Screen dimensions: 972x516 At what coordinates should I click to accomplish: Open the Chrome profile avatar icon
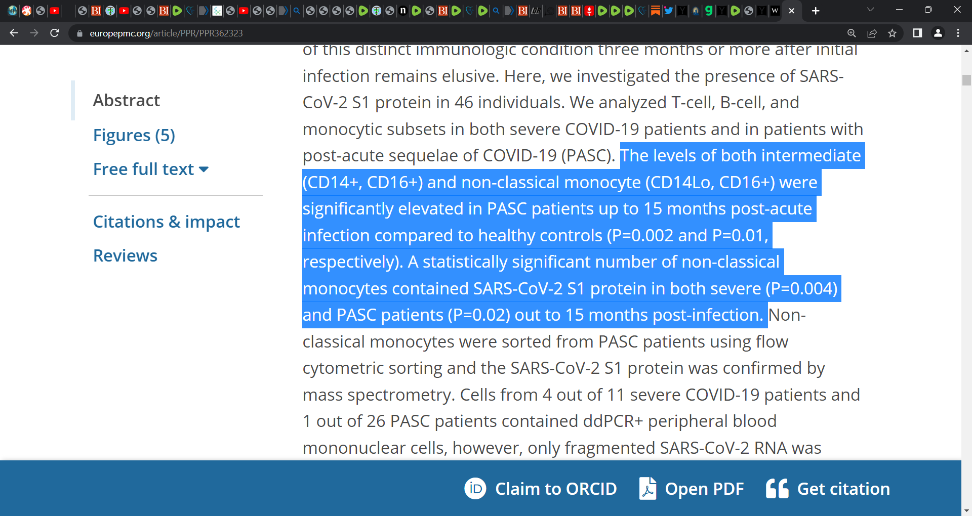pyautogui.click(x=938, y=33)
